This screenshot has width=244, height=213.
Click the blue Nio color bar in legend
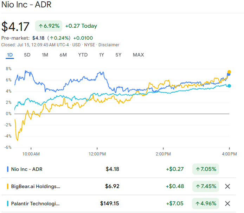point(8,169)
